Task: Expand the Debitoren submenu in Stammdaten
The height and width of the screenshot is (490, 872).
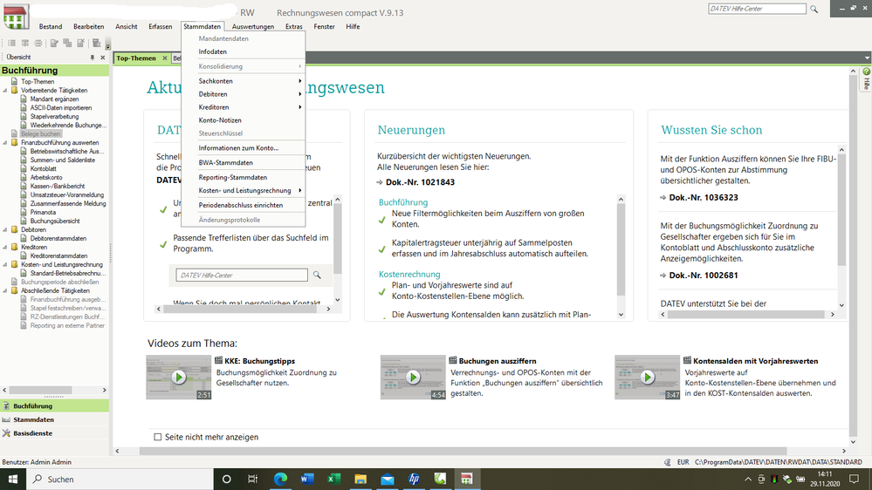Action: coord(244,94)
